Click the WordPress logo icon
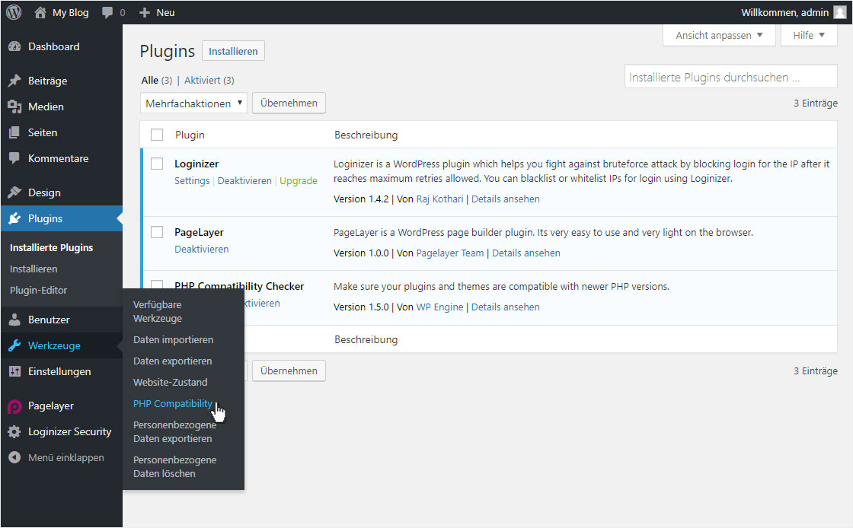 coord(14,12)
